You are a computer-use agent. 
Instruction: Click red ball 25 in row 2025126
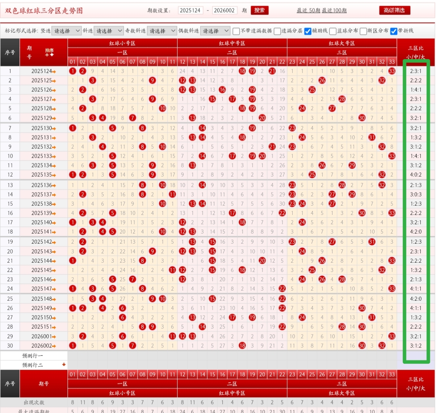click(x=312, y=90)
